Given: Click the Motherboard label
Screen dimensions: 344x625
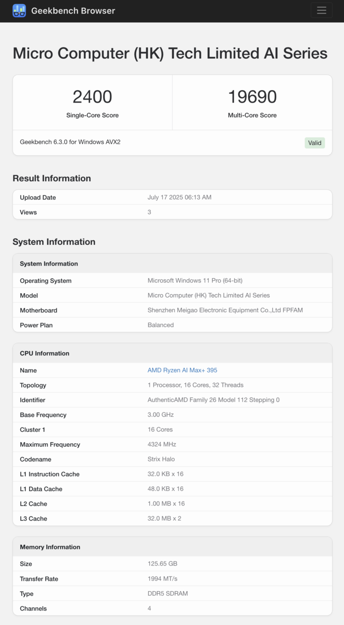Looking at the screenshot, I should click(x=39, y=310).
